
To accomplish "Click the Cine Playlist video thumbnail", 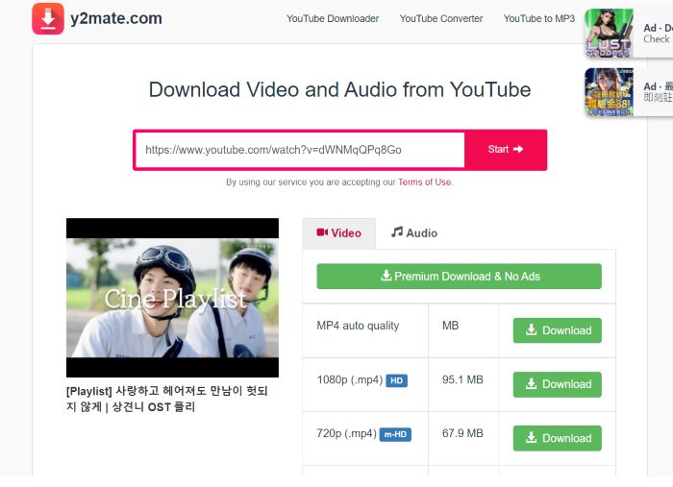I will point(172,298).
